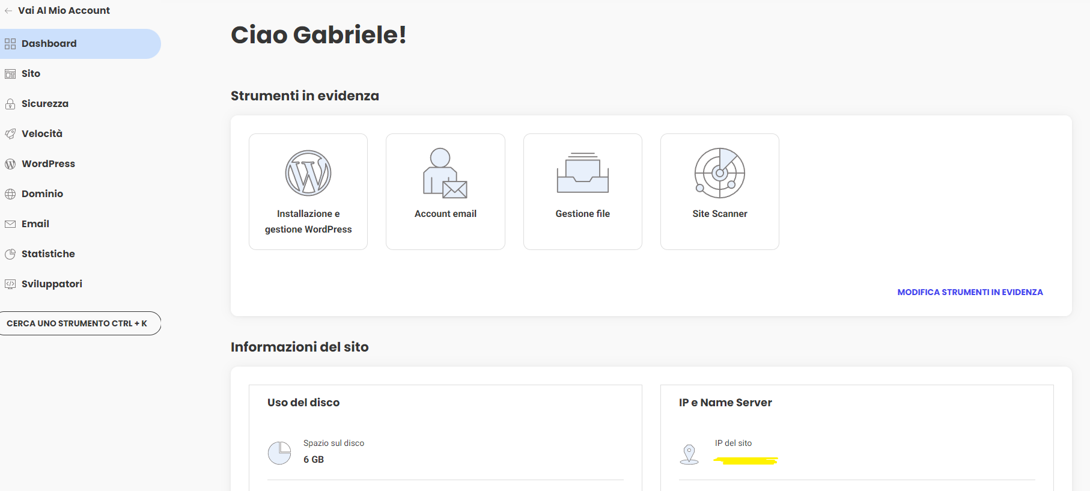The height and width of the screenshot is (491, 1090).
Task: Click the padlock icon next to Sicurezza
Action: click(x=10, y=104)
